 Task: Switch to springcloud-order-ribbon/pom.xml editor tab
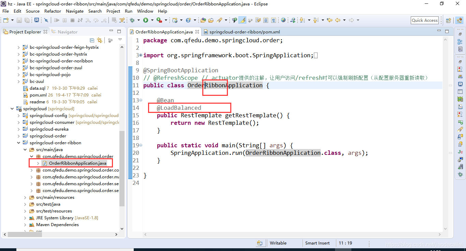tap(242, 32)
